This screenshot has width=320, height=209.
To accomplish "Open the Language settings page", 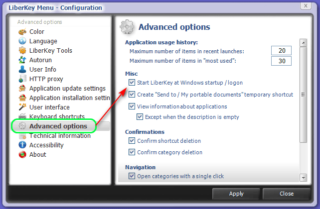I will click(43, 41).
